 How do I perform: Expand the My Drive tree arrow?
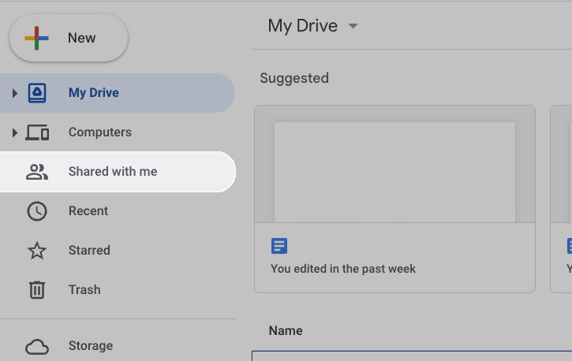pyautogui.click(x=14, y=93)
